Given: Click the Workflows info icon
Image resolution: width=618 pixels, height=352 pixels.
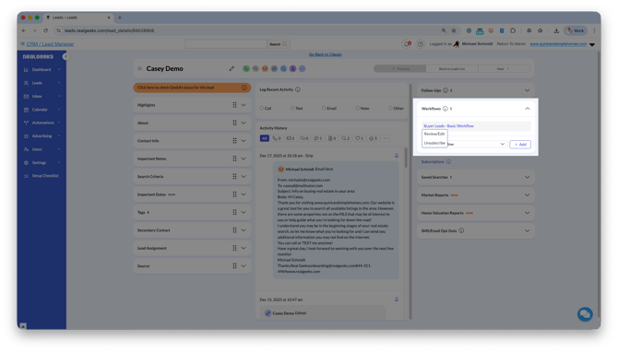Looking at the screenshot, I should [x=445, y=109].
